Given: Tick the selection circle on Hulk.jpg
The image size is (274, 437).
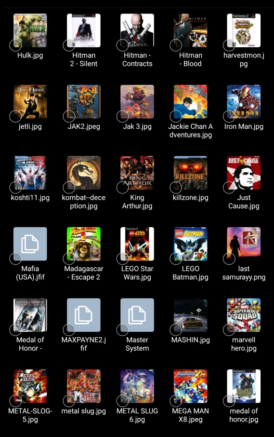Looking at the screenshot, I should pyautogui.click(x=15, y=45).
